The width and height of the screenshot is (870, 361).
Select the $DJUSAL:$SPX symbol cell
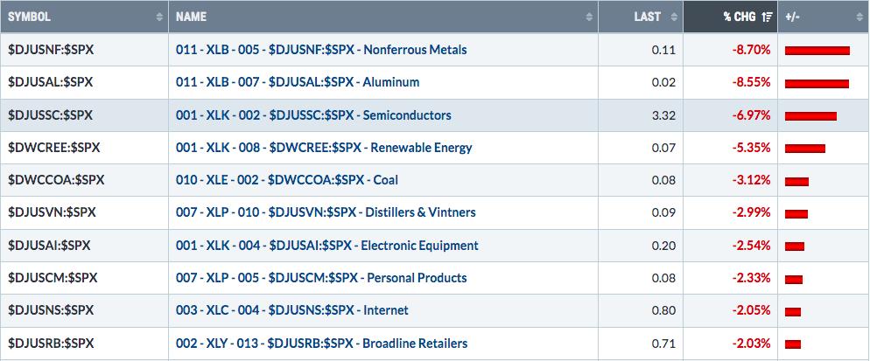pyautogui.click(x=84, y=83)
